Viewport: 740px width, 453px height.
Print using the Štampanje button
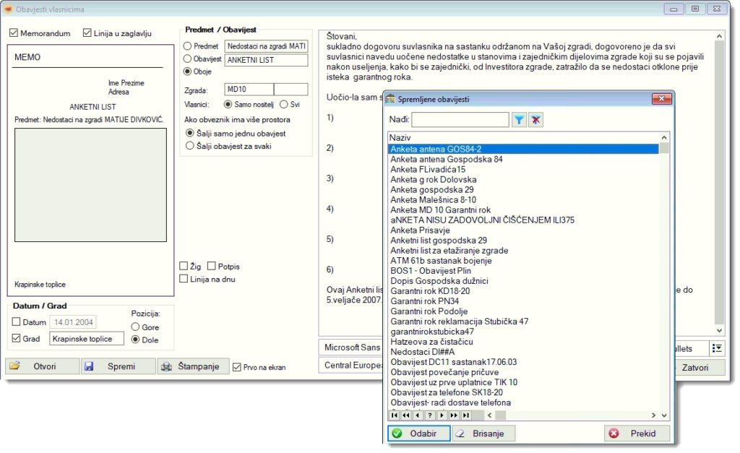pos(194,366)
